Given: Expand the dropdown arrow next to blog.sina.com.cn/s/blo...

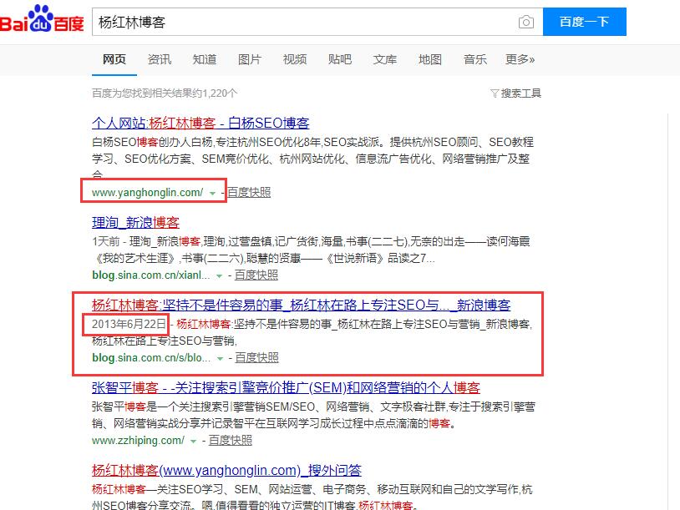Looking at the screenshot, I should coord(220,358).
